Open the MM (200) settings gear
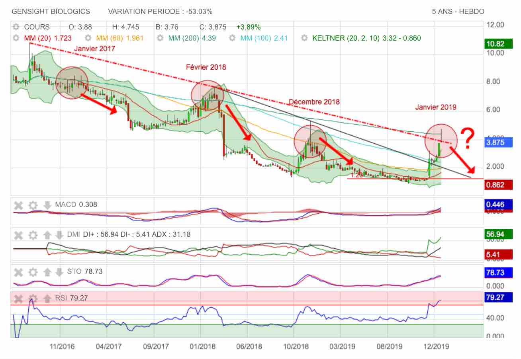The width and height of the screenshot is (521, 359). pyautogui.click(x=160, y=39)
